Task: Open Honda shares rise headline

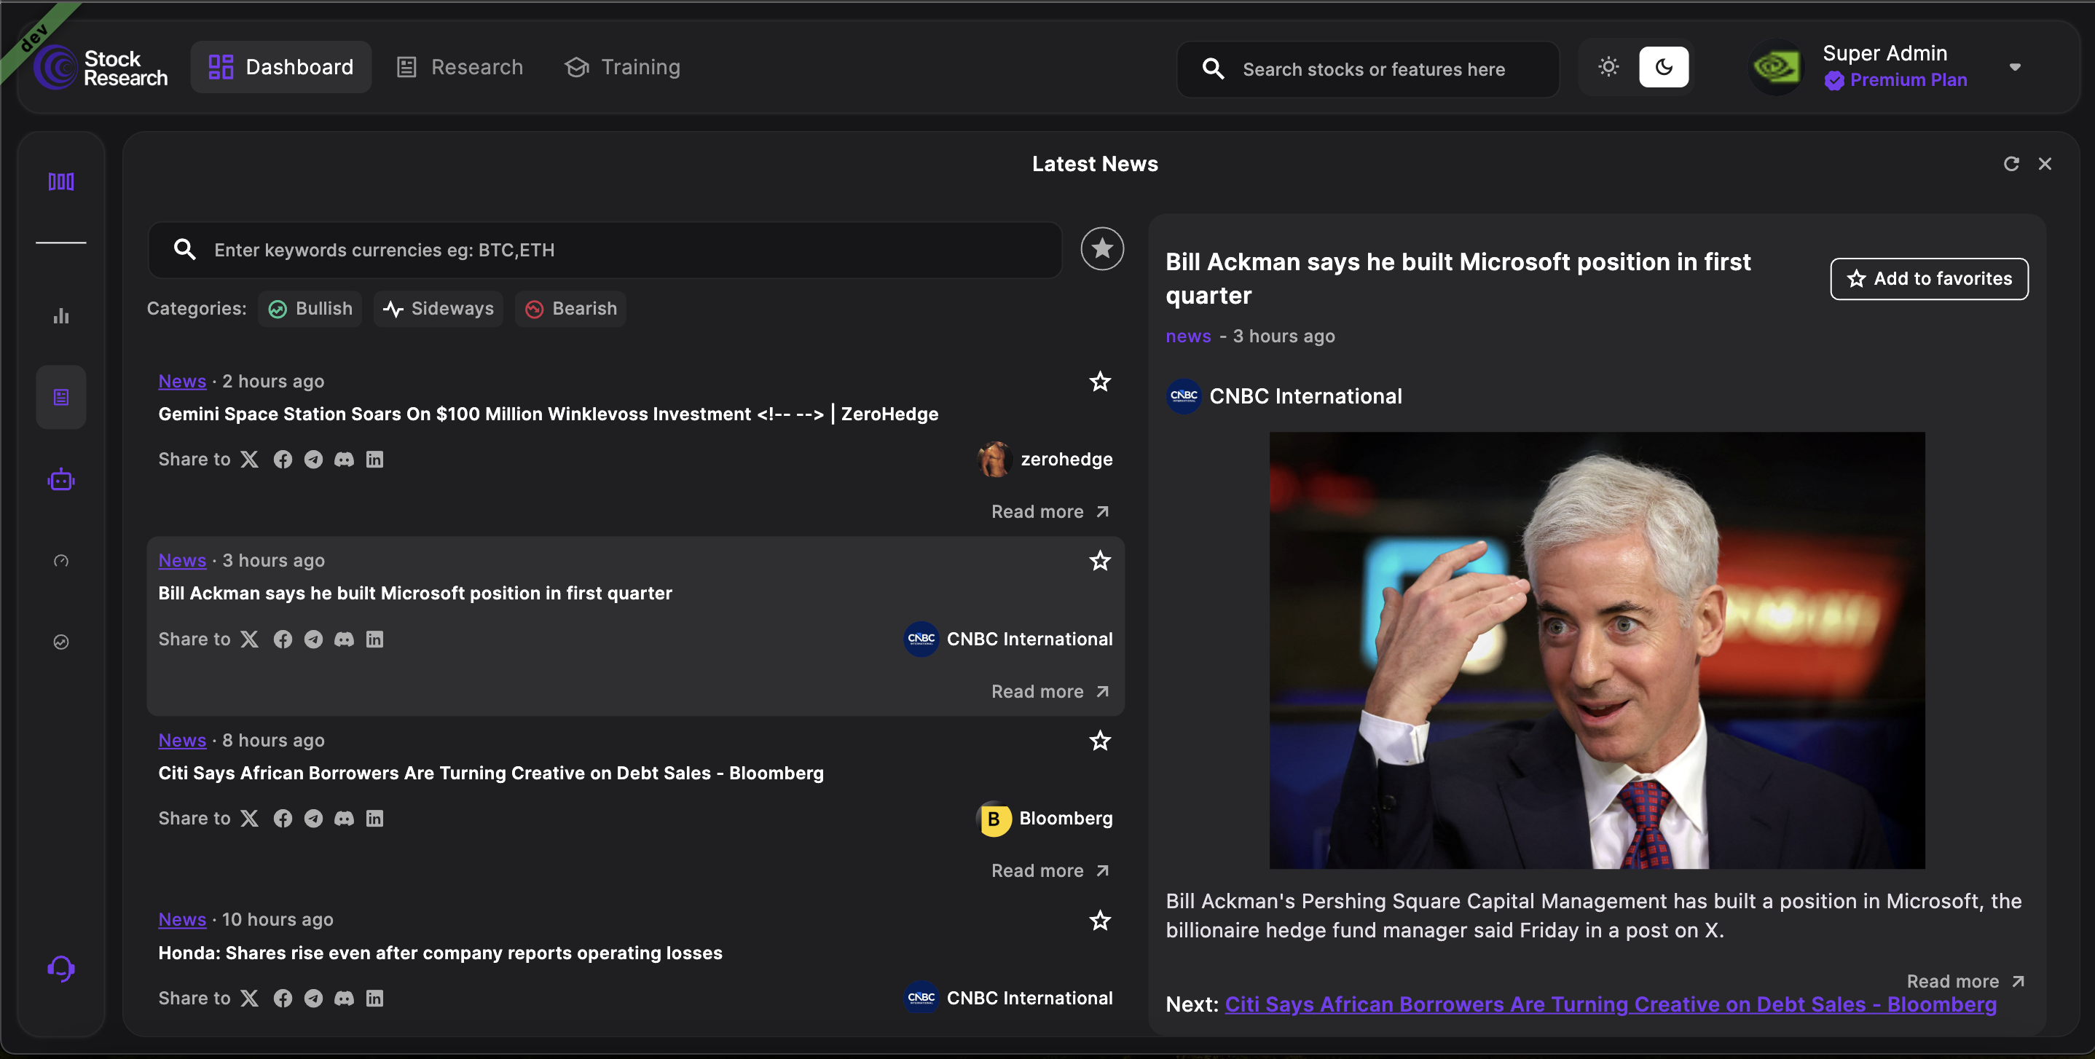Action: pyautogui.click(x=440, y=953)
